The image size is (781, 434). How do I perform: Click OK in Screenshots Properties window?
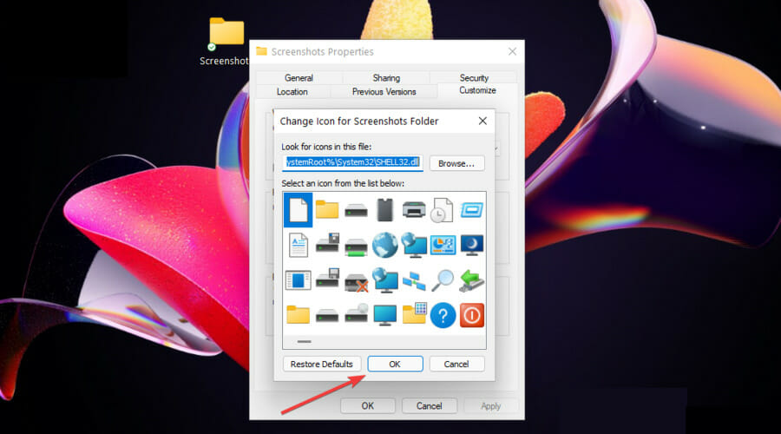368,405
